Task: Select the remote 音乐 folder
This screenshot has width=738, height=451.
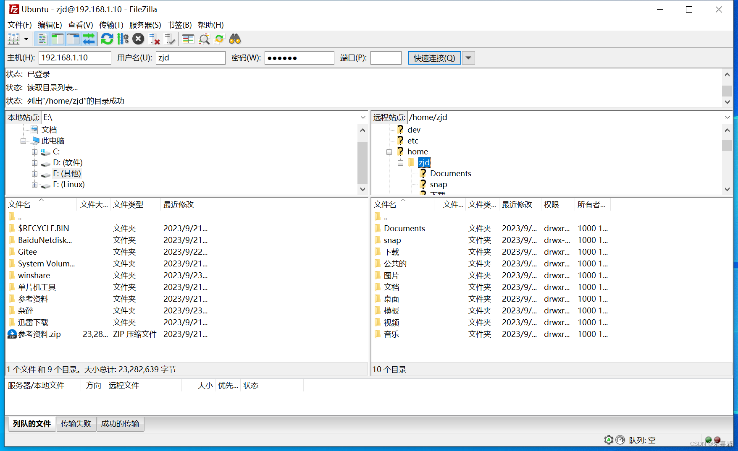Action: tap(391, 334)
